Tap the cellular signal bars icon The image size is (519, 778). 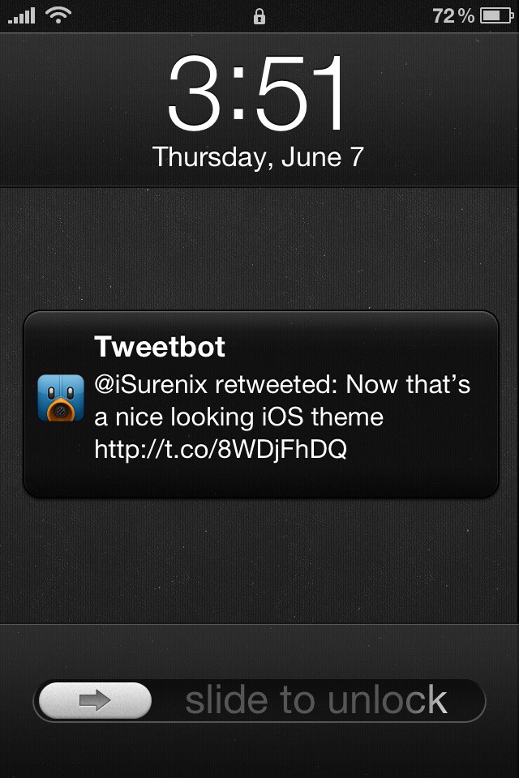pyautogui.click(x=22, y=15)
